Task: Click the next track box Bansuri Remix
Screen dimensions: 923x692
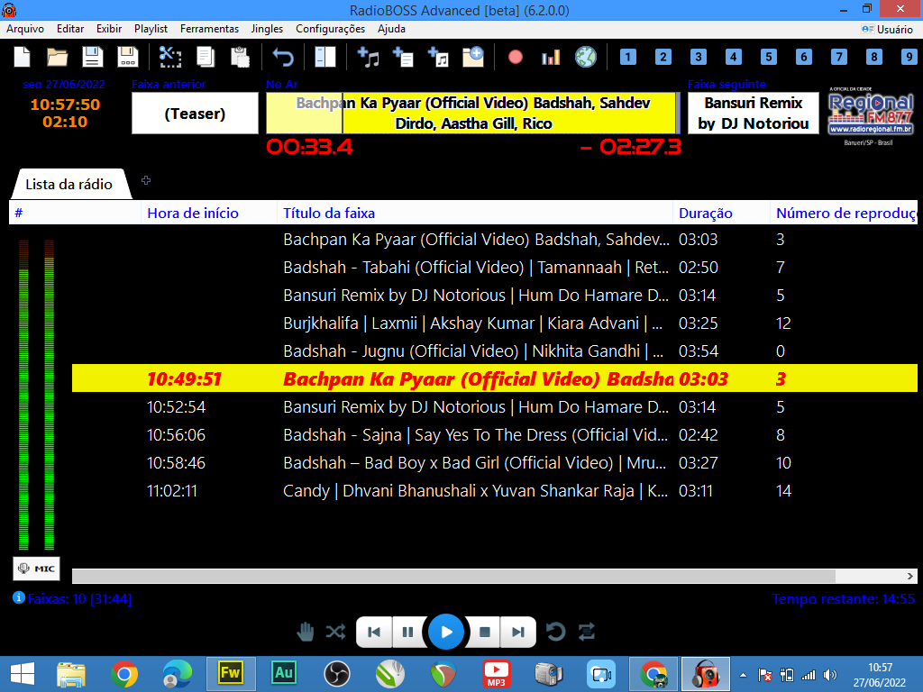Action: 754,113
